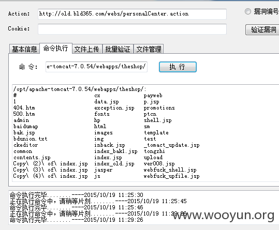Click the Copy (2) of index.jsp entry
The width and height of the screenshot is (279, 230).
50,164
